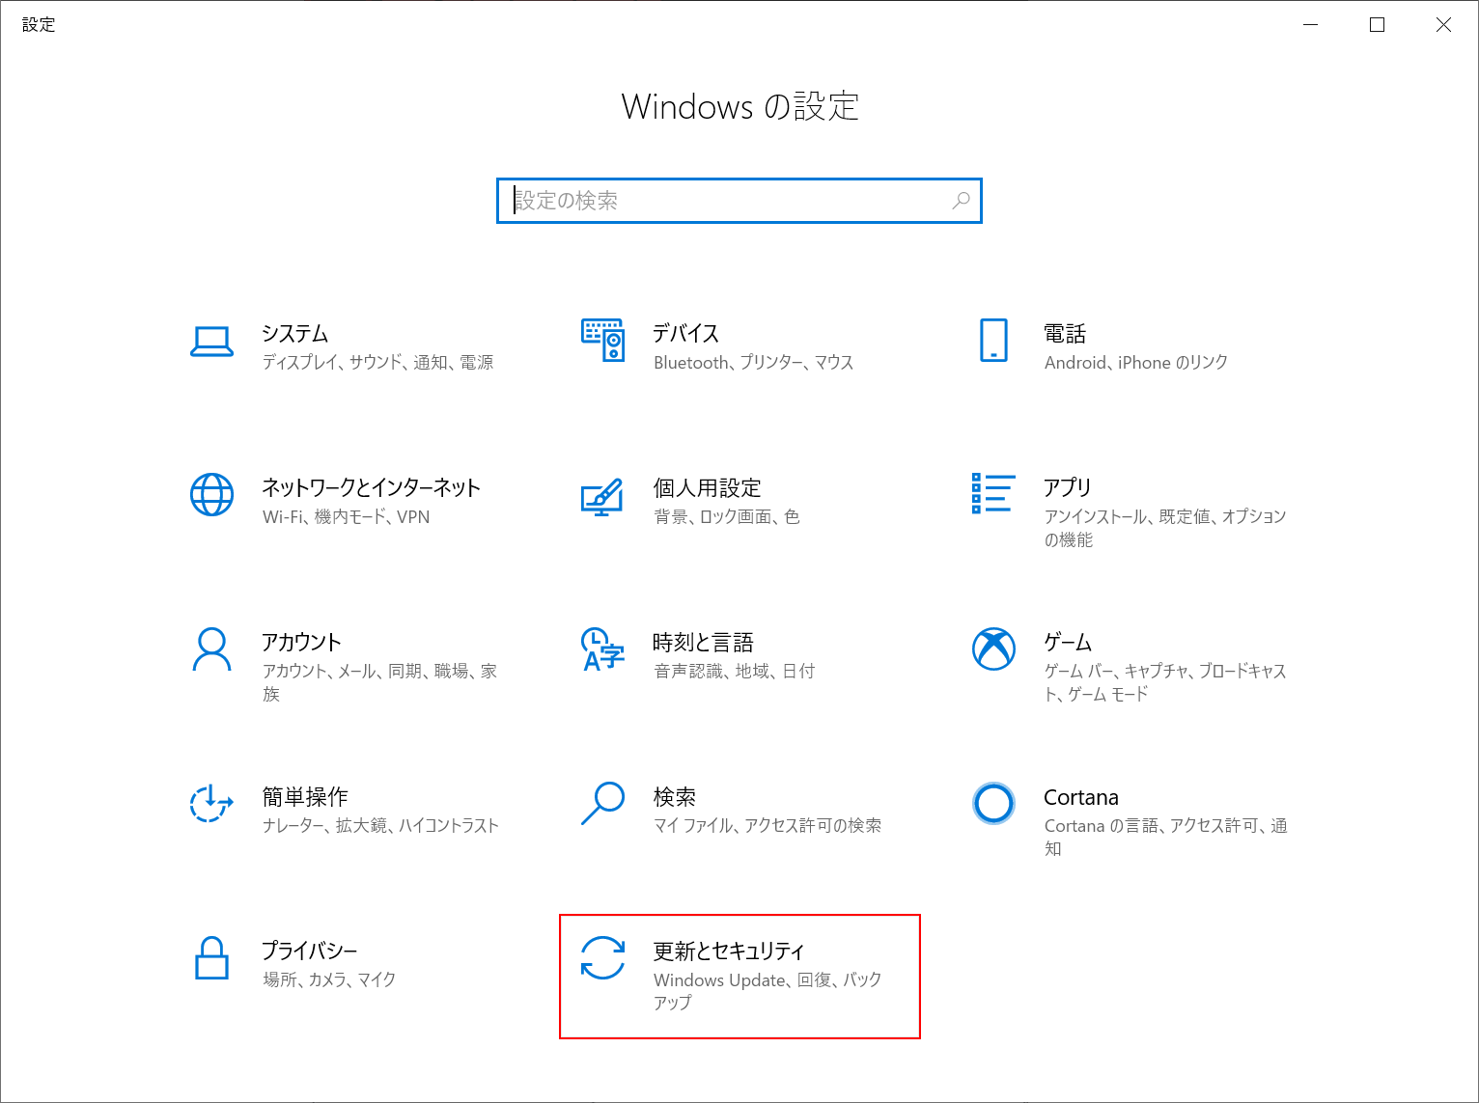
Task: Click the text Android、iPhone のリンク
Action: (x=1136, y=363)
